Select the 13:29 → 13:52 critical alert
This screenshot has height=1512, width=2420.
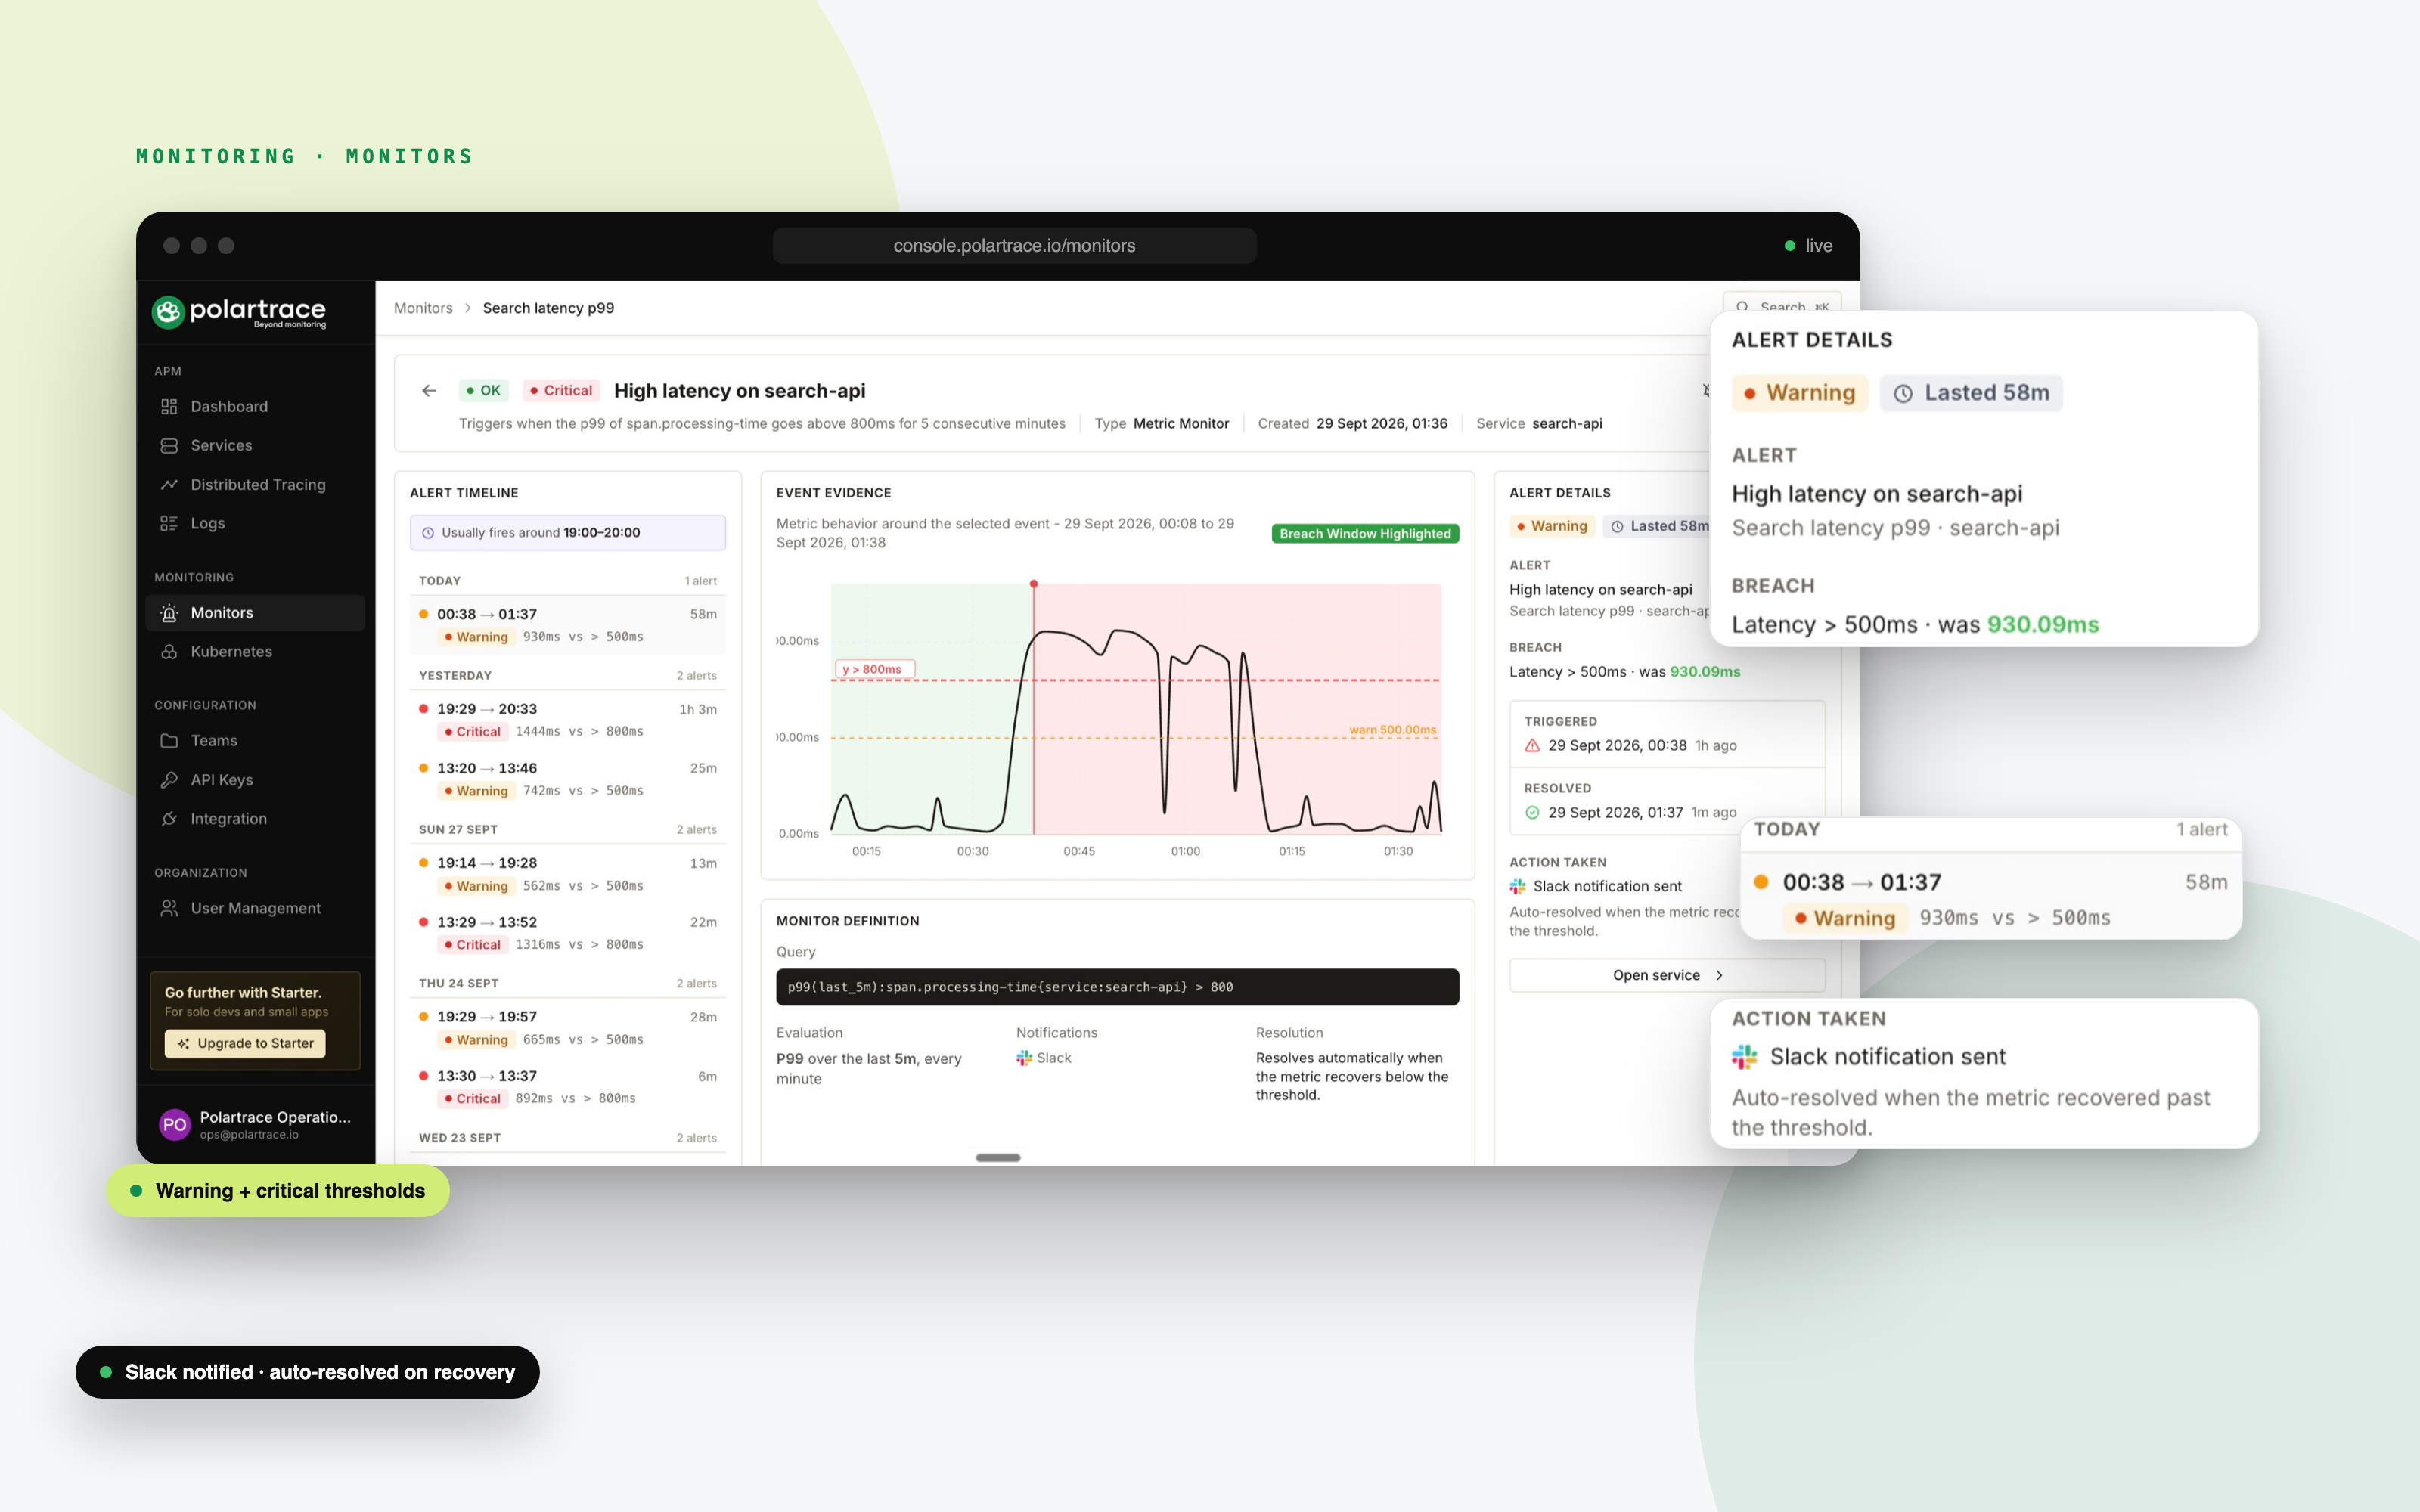[568, 933]
